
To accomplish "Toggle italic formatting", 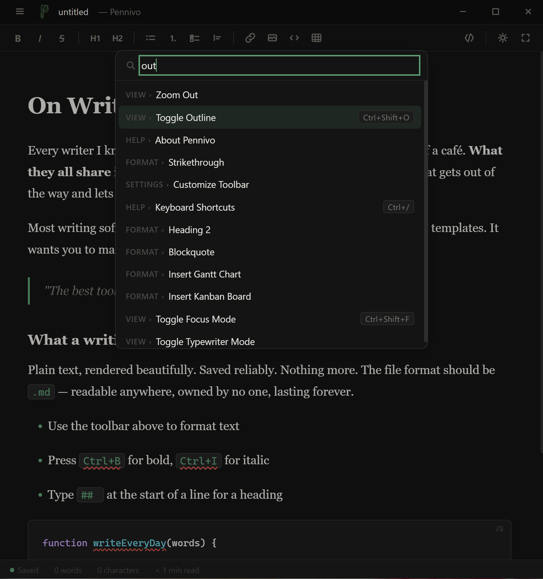I will (40, 38).
